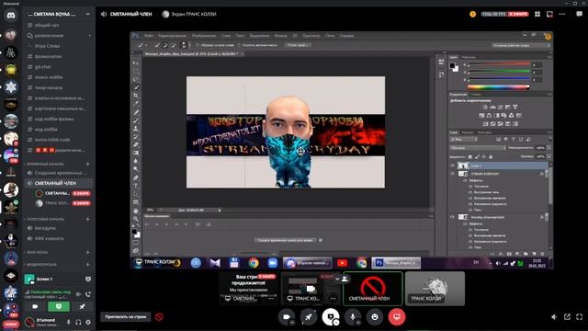The image size is (588, 331).
Task: Tick the sample all layers checkbox in options bar
Action: click(x=198, y=45)
